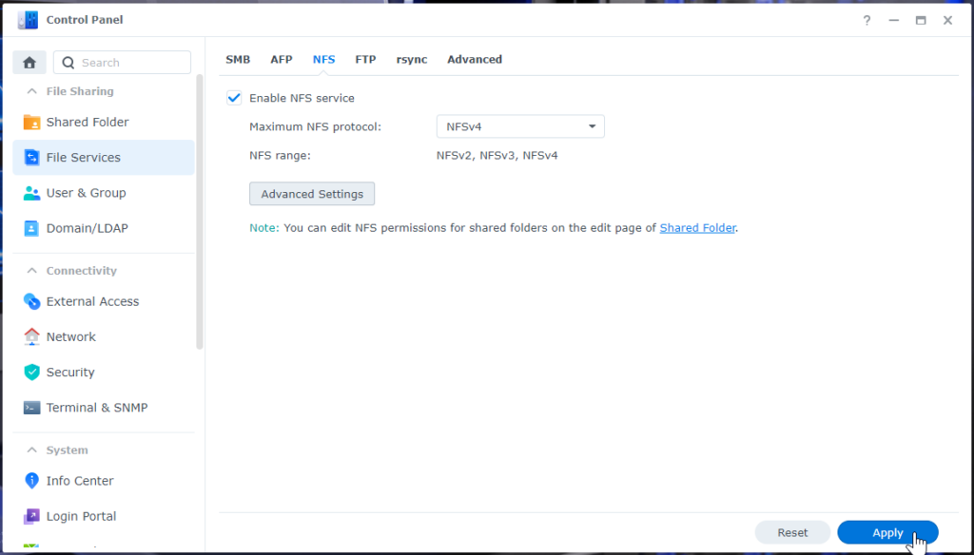Follow the Shared Folder link in the note
The height and width of the screenshot is (555, 974).
tap(697, 227)
